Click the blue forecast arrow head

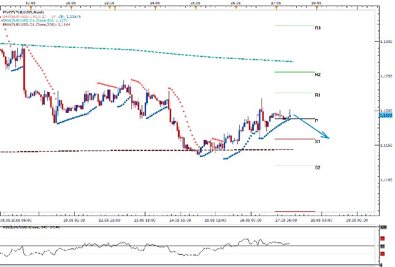[x=328, y=137]
